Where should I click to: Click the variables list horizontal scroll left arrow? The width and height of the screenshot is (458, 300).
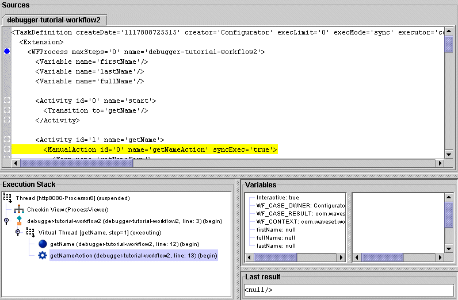tap(249, 257)
